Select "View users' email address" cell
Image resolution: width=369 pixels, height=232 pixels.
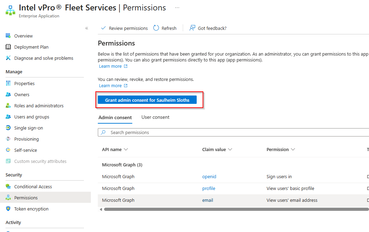tap(292, 200)
